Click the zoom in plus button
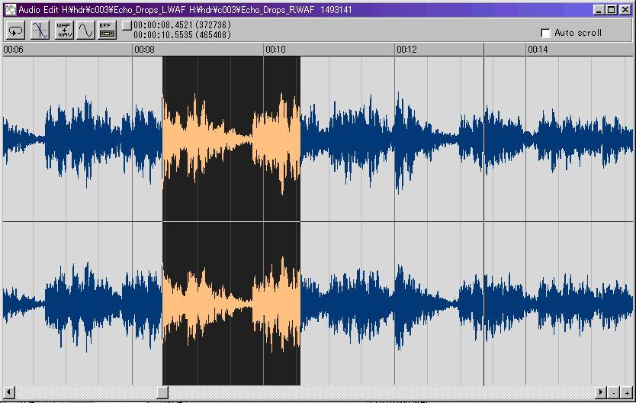The image size is (636, 403). click(x=627, y=392)
